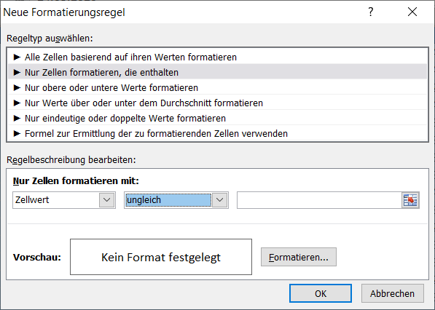
Task: Click the Formatieren... button
Action: pos(299,257)
